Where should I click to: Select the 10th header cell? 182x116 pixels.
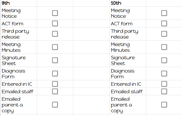127,3
